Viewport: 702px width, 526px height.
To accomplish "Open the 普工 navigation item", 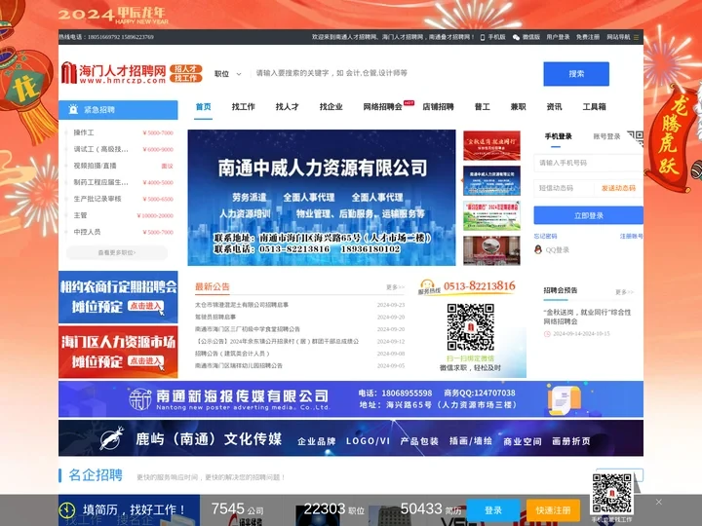I will click(x=483, y=107).
